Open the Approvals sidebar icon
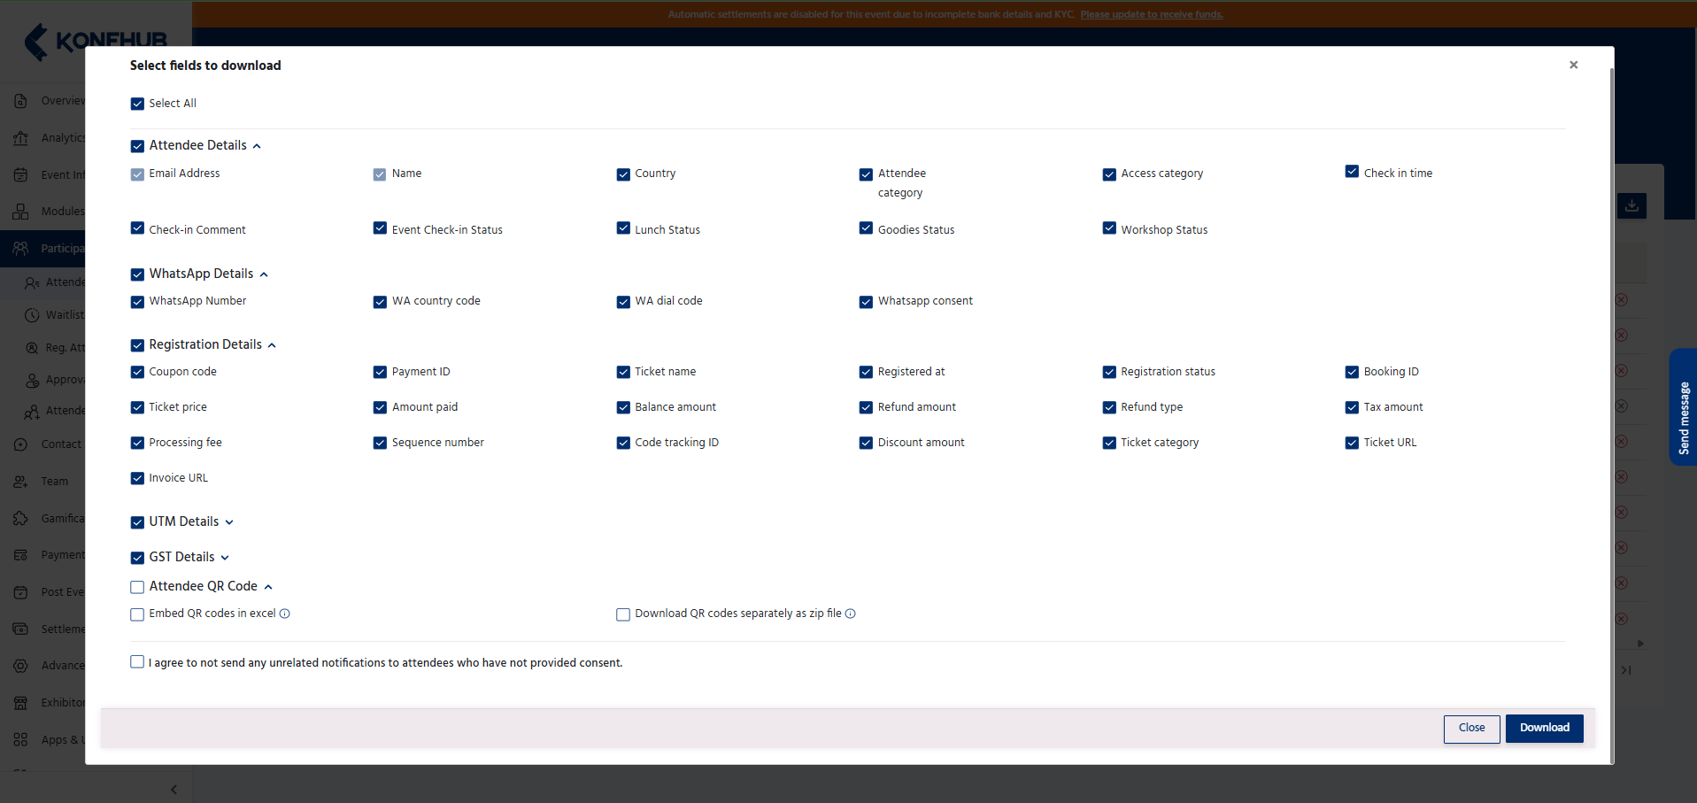1697x803 pixels. (33, 380)
